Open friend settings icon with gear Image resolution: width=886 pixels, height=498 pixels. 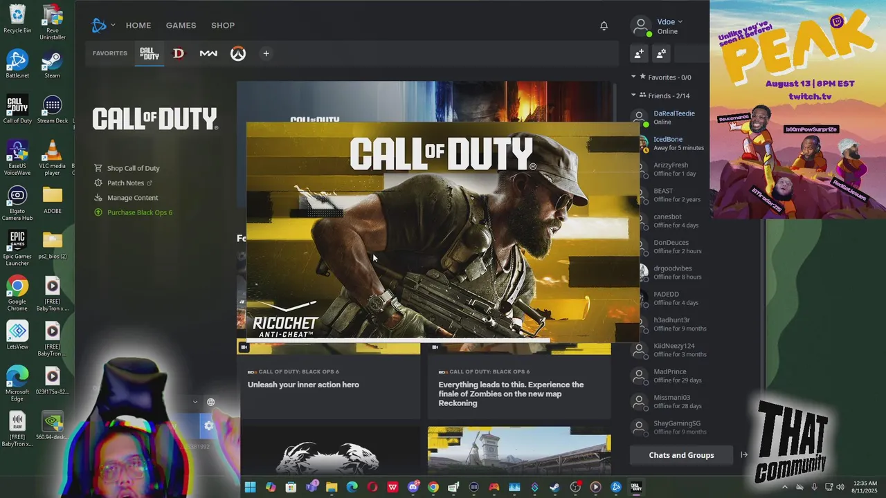661,53
